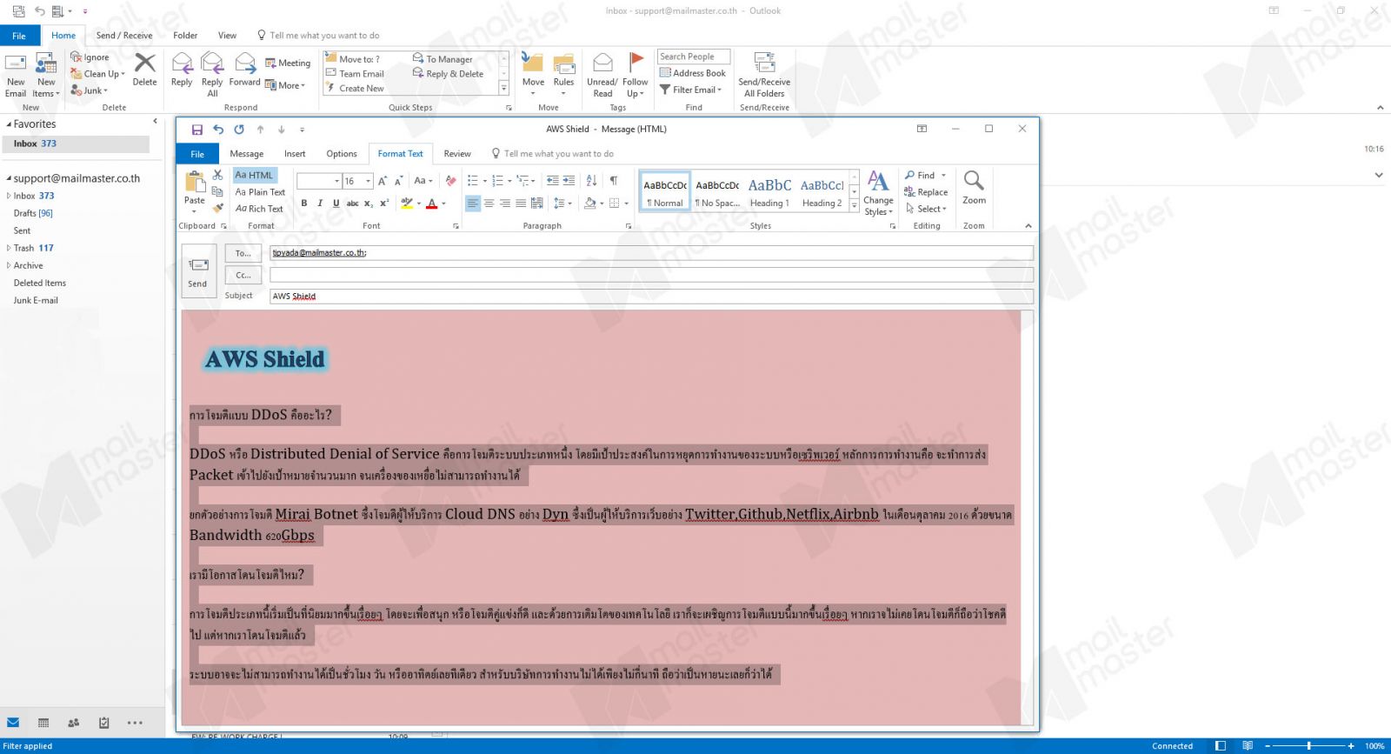The height and width of the screenshot is (754, 1391).
Task: Click the Undo arrow in the message title bar
Action: point(218,130)
